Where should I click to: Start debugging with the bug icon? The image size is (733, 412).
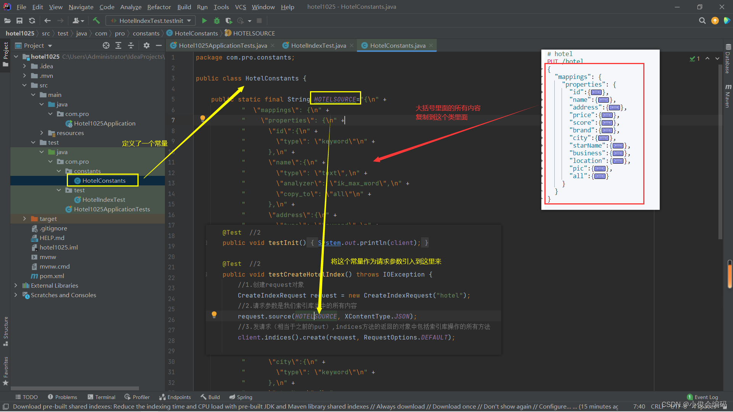[x=216, y=21]
